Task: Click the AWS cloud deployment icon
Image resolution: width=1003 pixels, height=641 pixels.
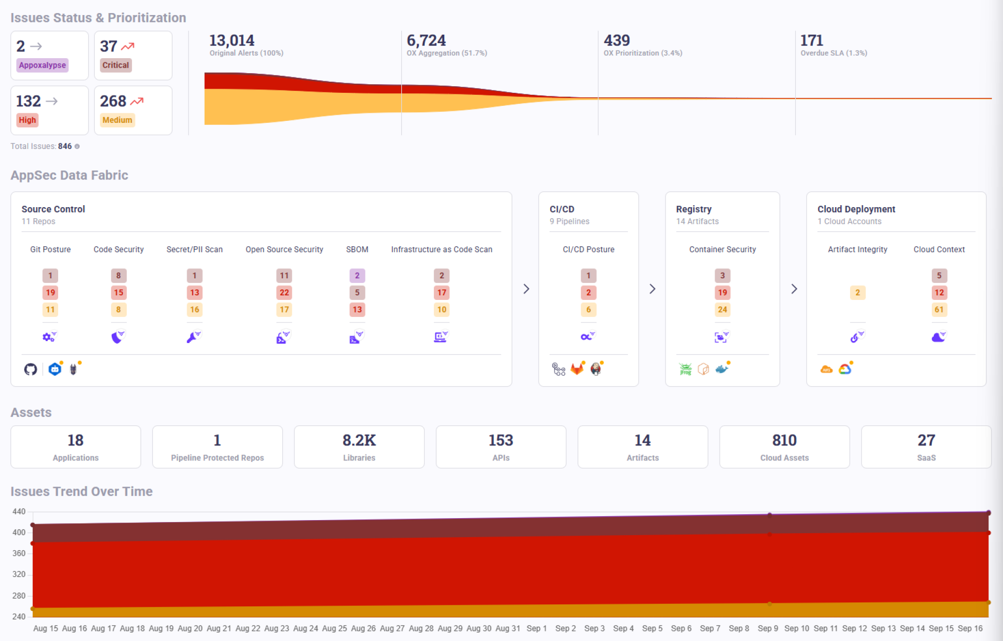Action: 826,370
